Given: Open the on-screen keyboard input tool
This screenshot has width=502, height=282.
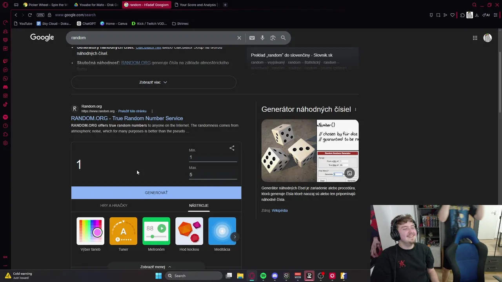Looking at the screenshot, I should pos(252,38).
